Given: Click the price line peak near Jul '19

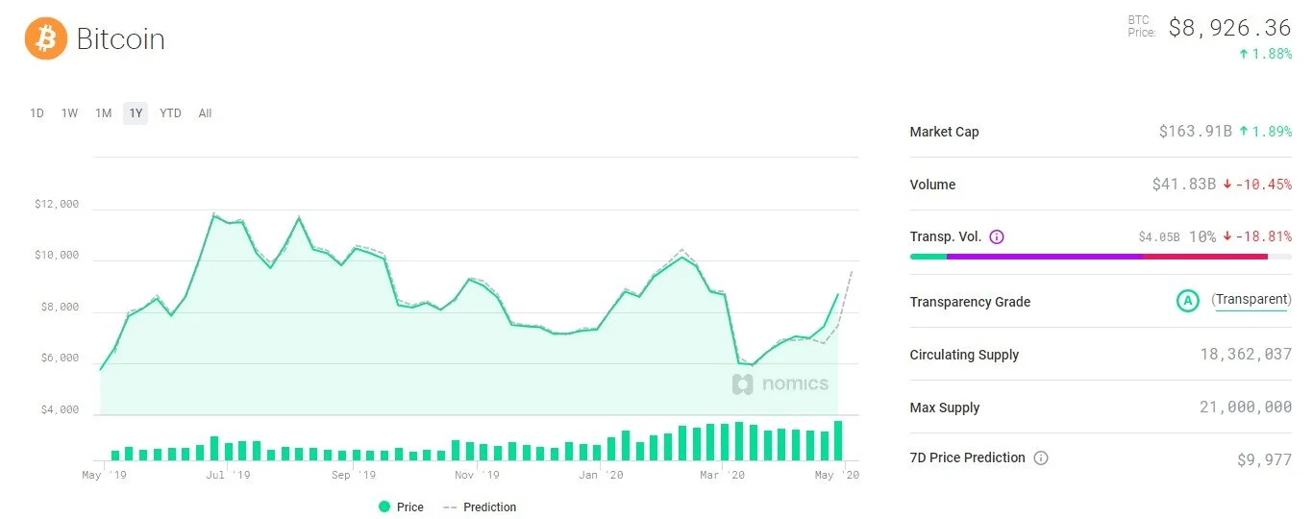Looking at the screenshot, I should 213,215.
